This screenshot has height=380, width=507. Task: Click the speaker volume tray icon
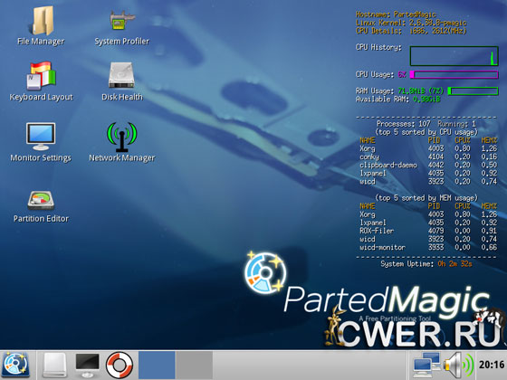[x=458, y=366]
